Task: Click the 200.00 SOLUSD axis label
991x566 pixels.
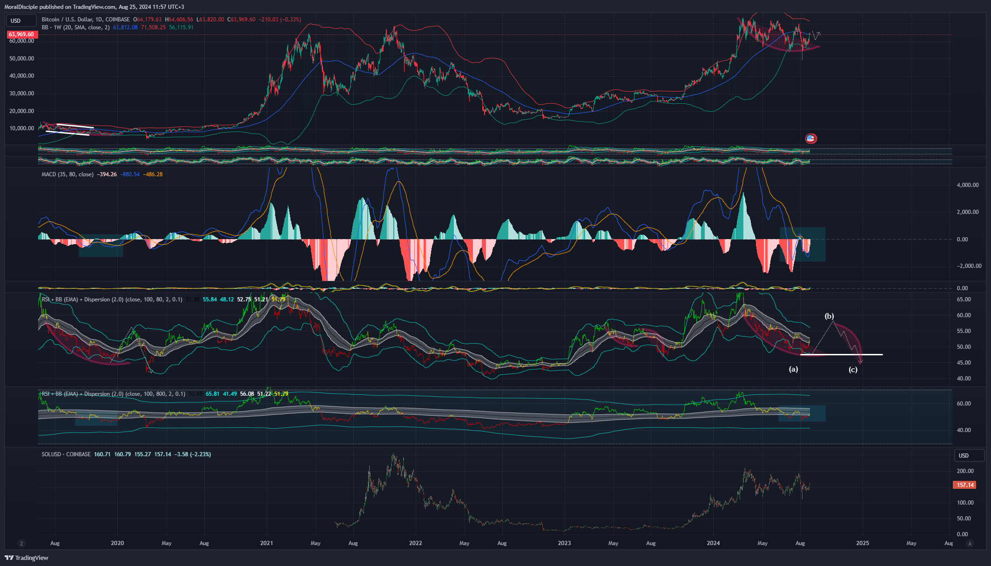Action: pyautogui.click(x=965, y=471)
